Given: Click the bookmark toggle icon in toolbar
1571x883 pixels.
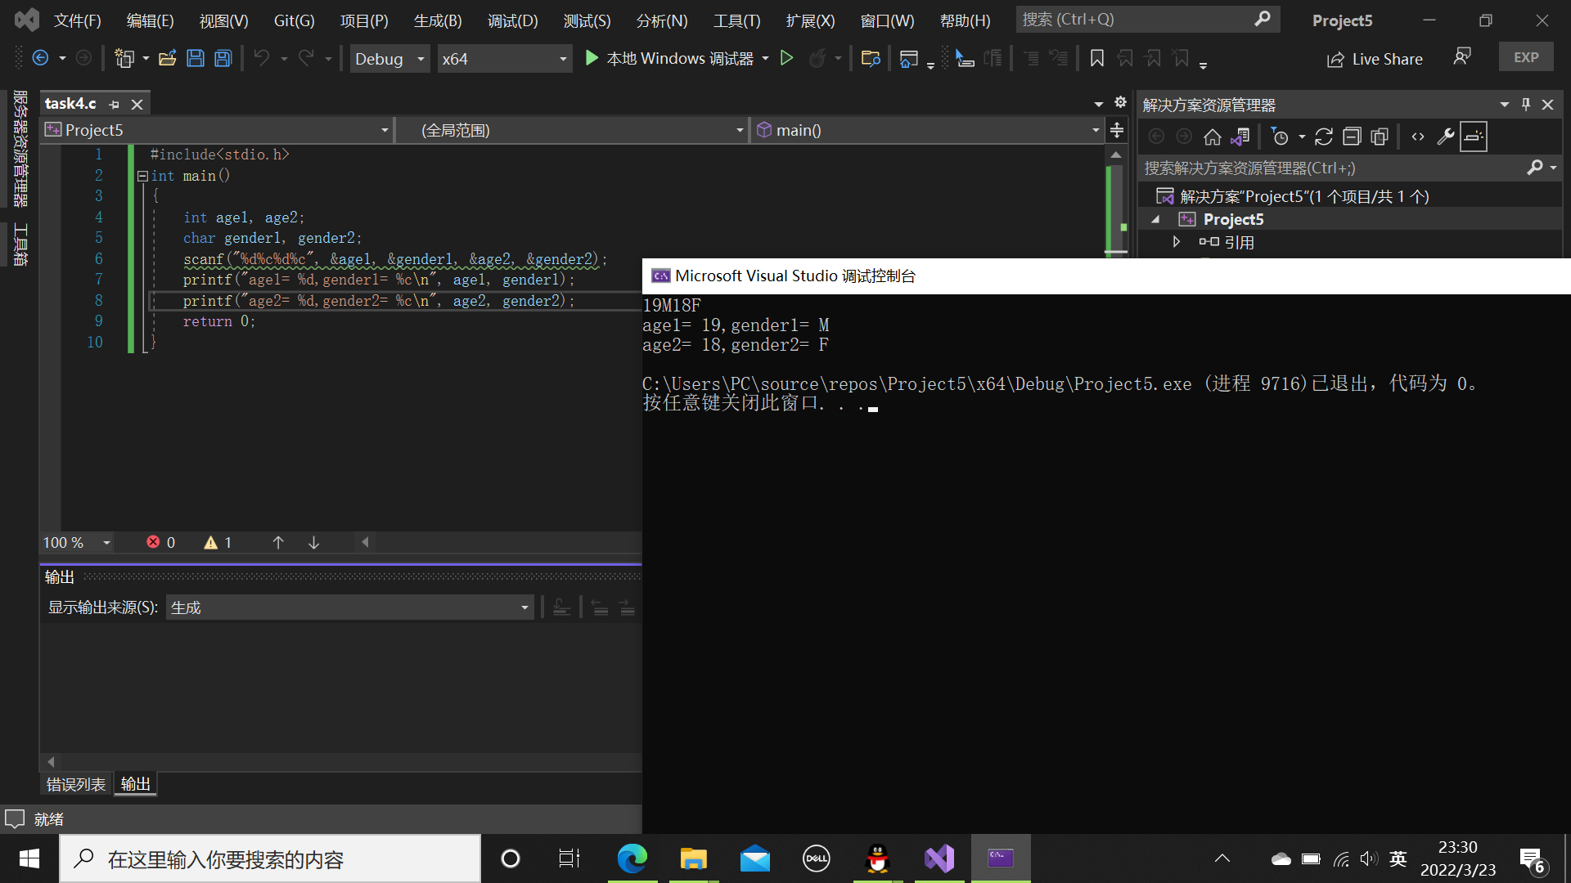Looking at the screenshot, I should click(1097, 58).
